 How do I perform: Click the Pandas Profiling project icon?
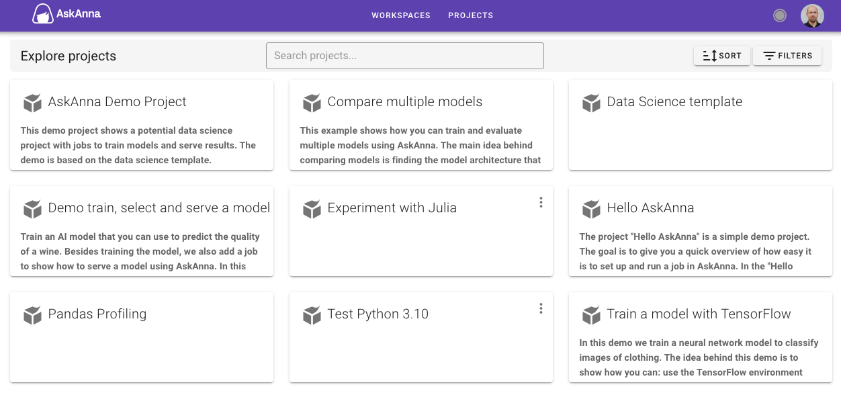[32, 315]
